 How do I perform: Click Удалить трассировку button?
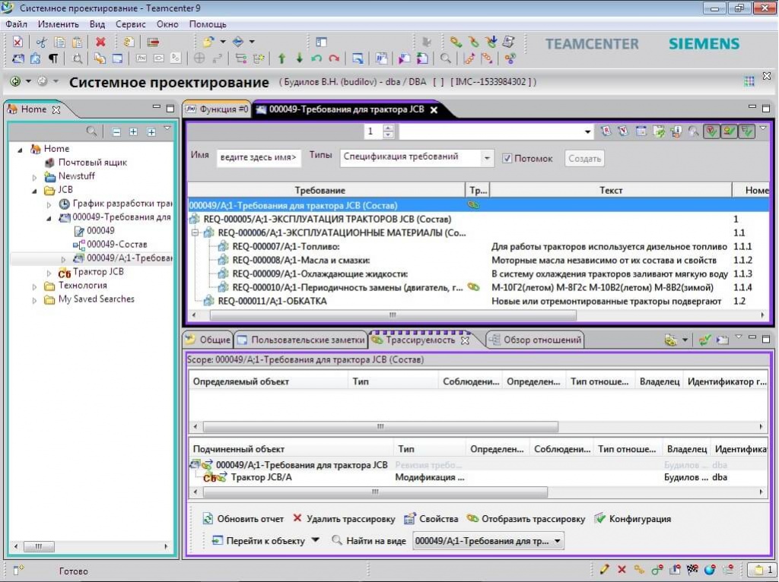(x=344, y=519)
